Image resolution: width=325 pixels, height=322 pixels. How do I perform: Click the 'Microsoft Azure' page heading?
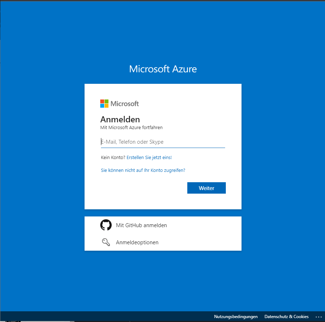pyautogui.click(x=163, y=69)
